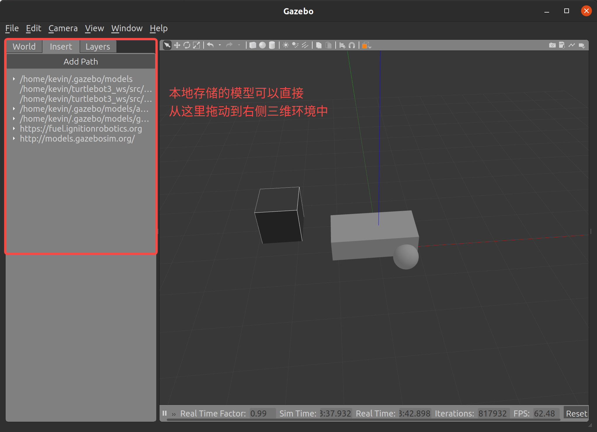Select the scale mode tool
Image resolution: width=597 pixels, height=432 pixels.
[197, 45]
